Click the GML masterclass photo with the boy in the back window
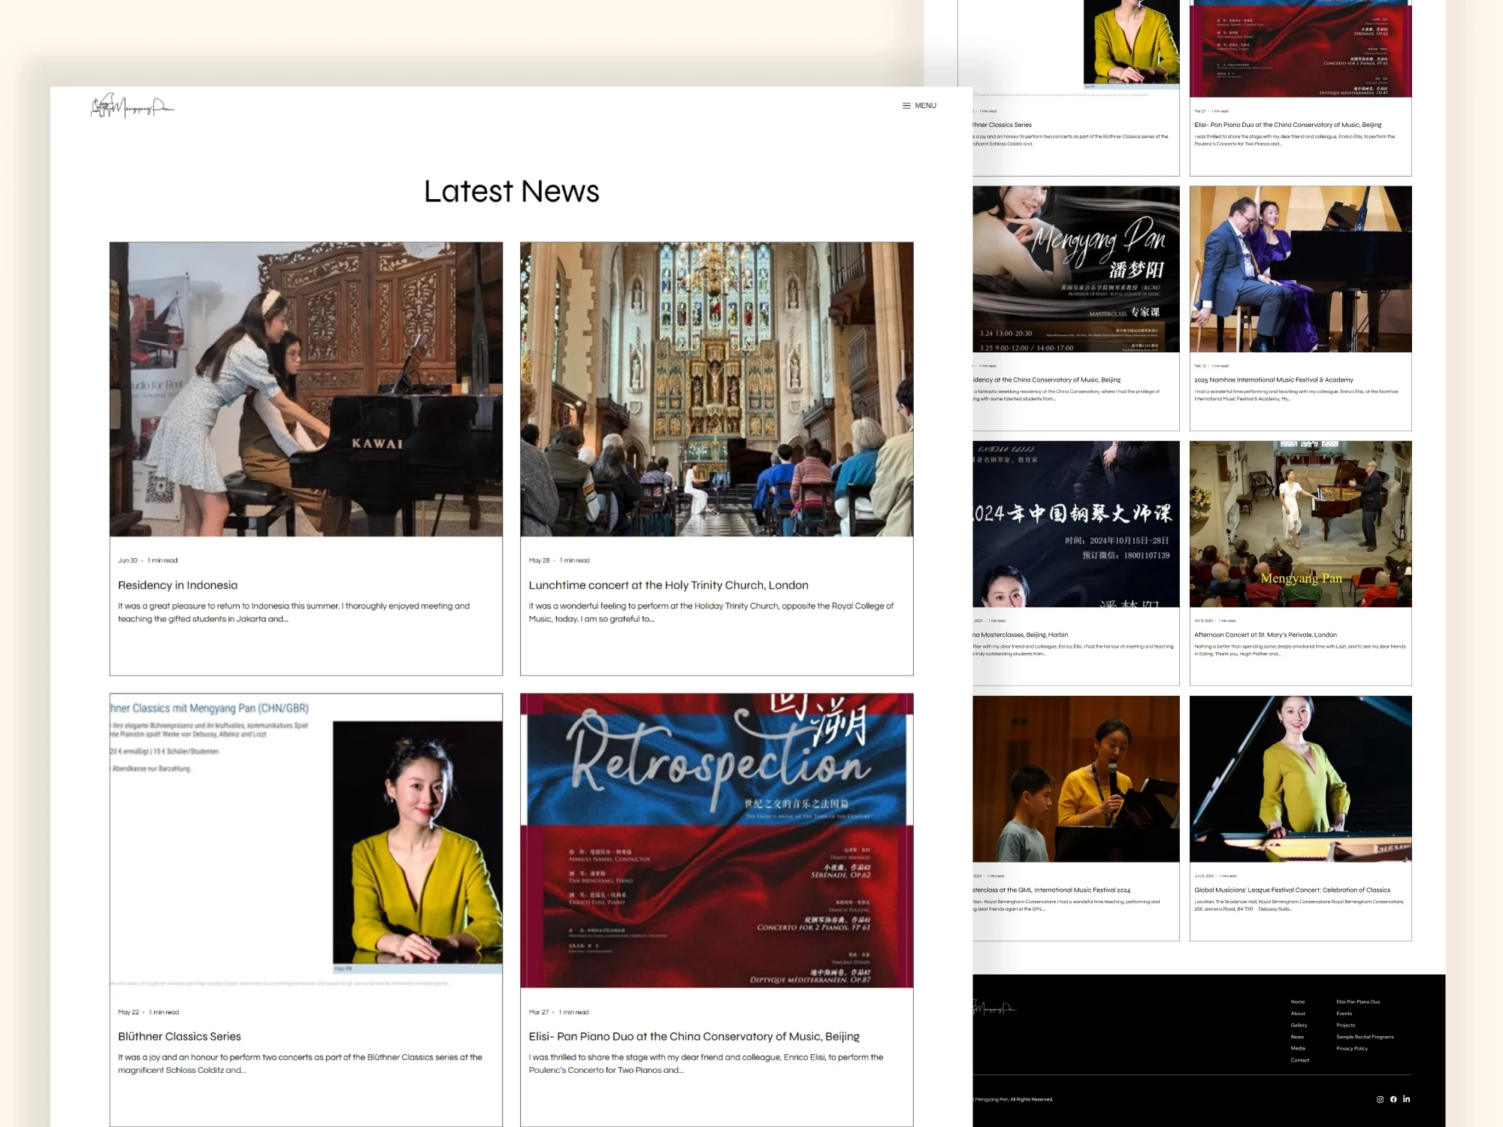 (1076, 778)
